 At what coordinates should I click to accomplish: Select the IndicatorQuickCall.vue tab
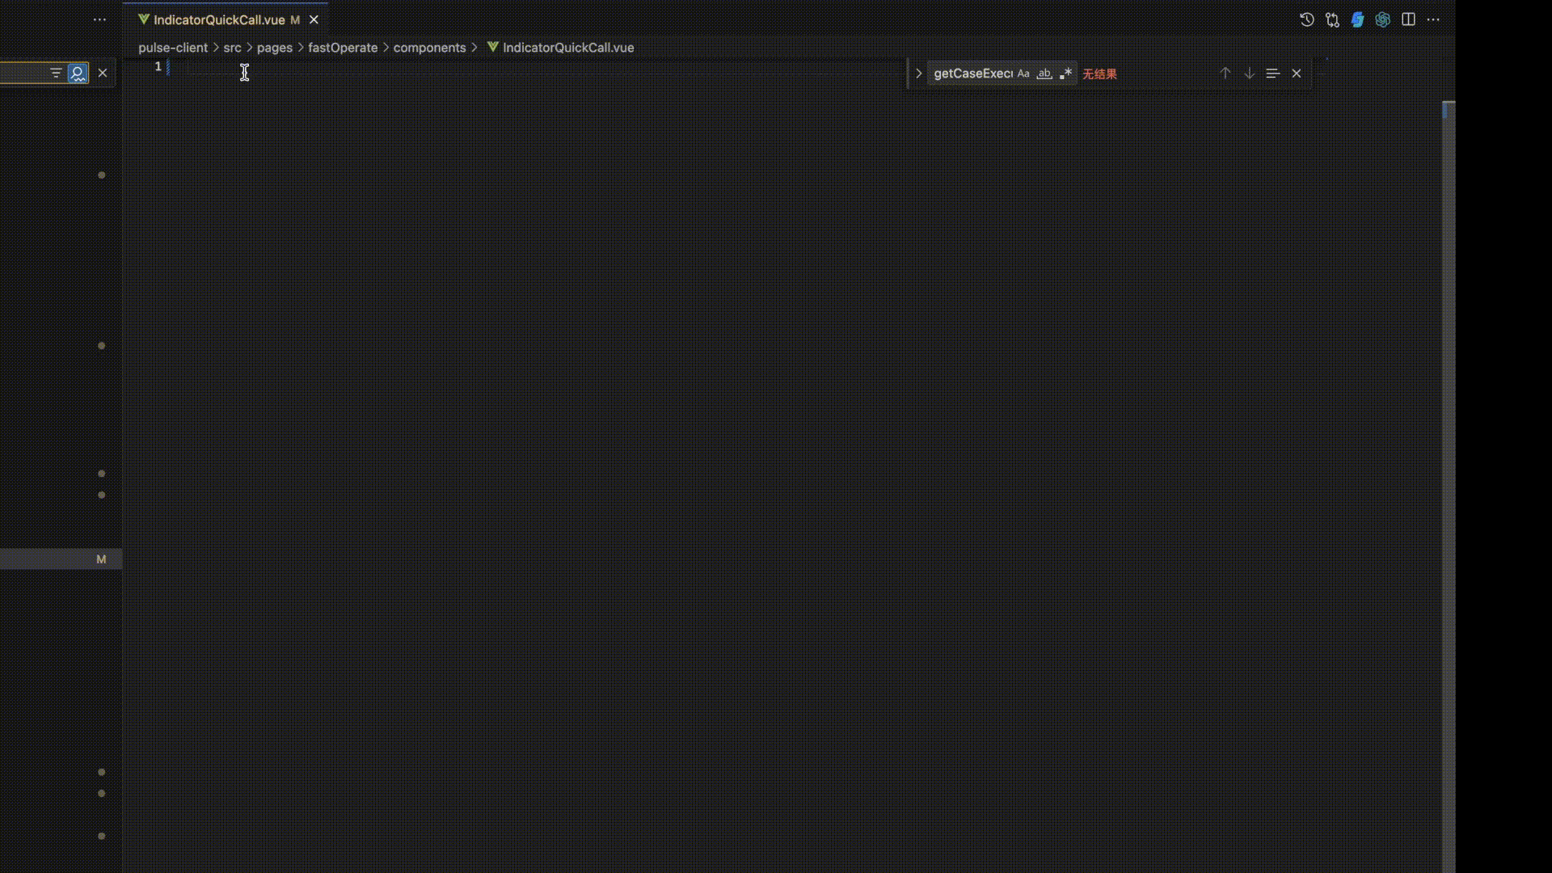218,19
